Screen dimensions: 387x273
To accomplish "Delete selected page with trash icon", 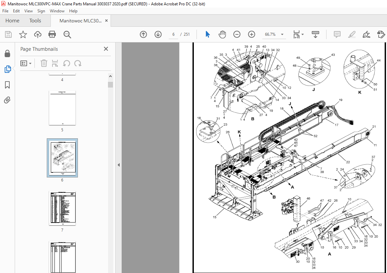I will point(44,63).
